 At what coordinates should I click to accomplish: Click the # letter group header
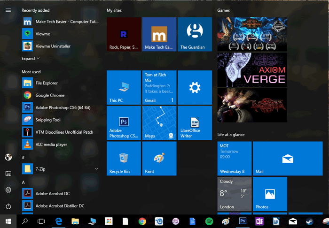tap(23, 158)
